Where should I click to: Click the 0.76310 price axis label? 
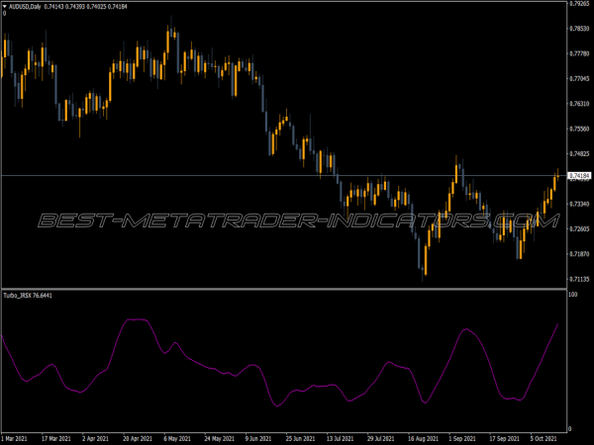[x=579, y=104]
